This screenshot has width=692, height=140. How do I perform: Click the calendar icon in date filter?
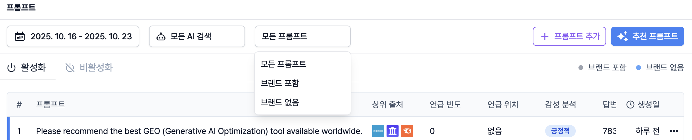(x=20, y=36)
